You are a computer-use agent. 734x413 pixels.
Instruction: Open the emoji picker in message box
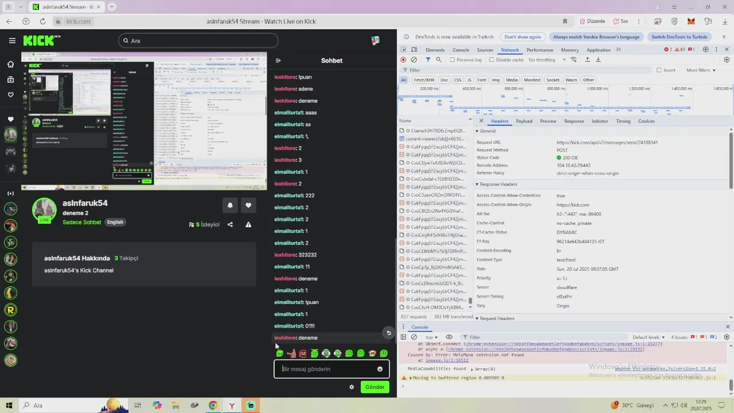[x=380, y=369]
